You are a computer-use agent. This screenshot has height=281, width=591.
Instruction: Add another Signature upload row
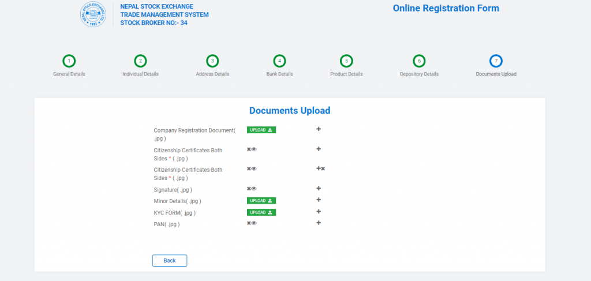(319, 189)
